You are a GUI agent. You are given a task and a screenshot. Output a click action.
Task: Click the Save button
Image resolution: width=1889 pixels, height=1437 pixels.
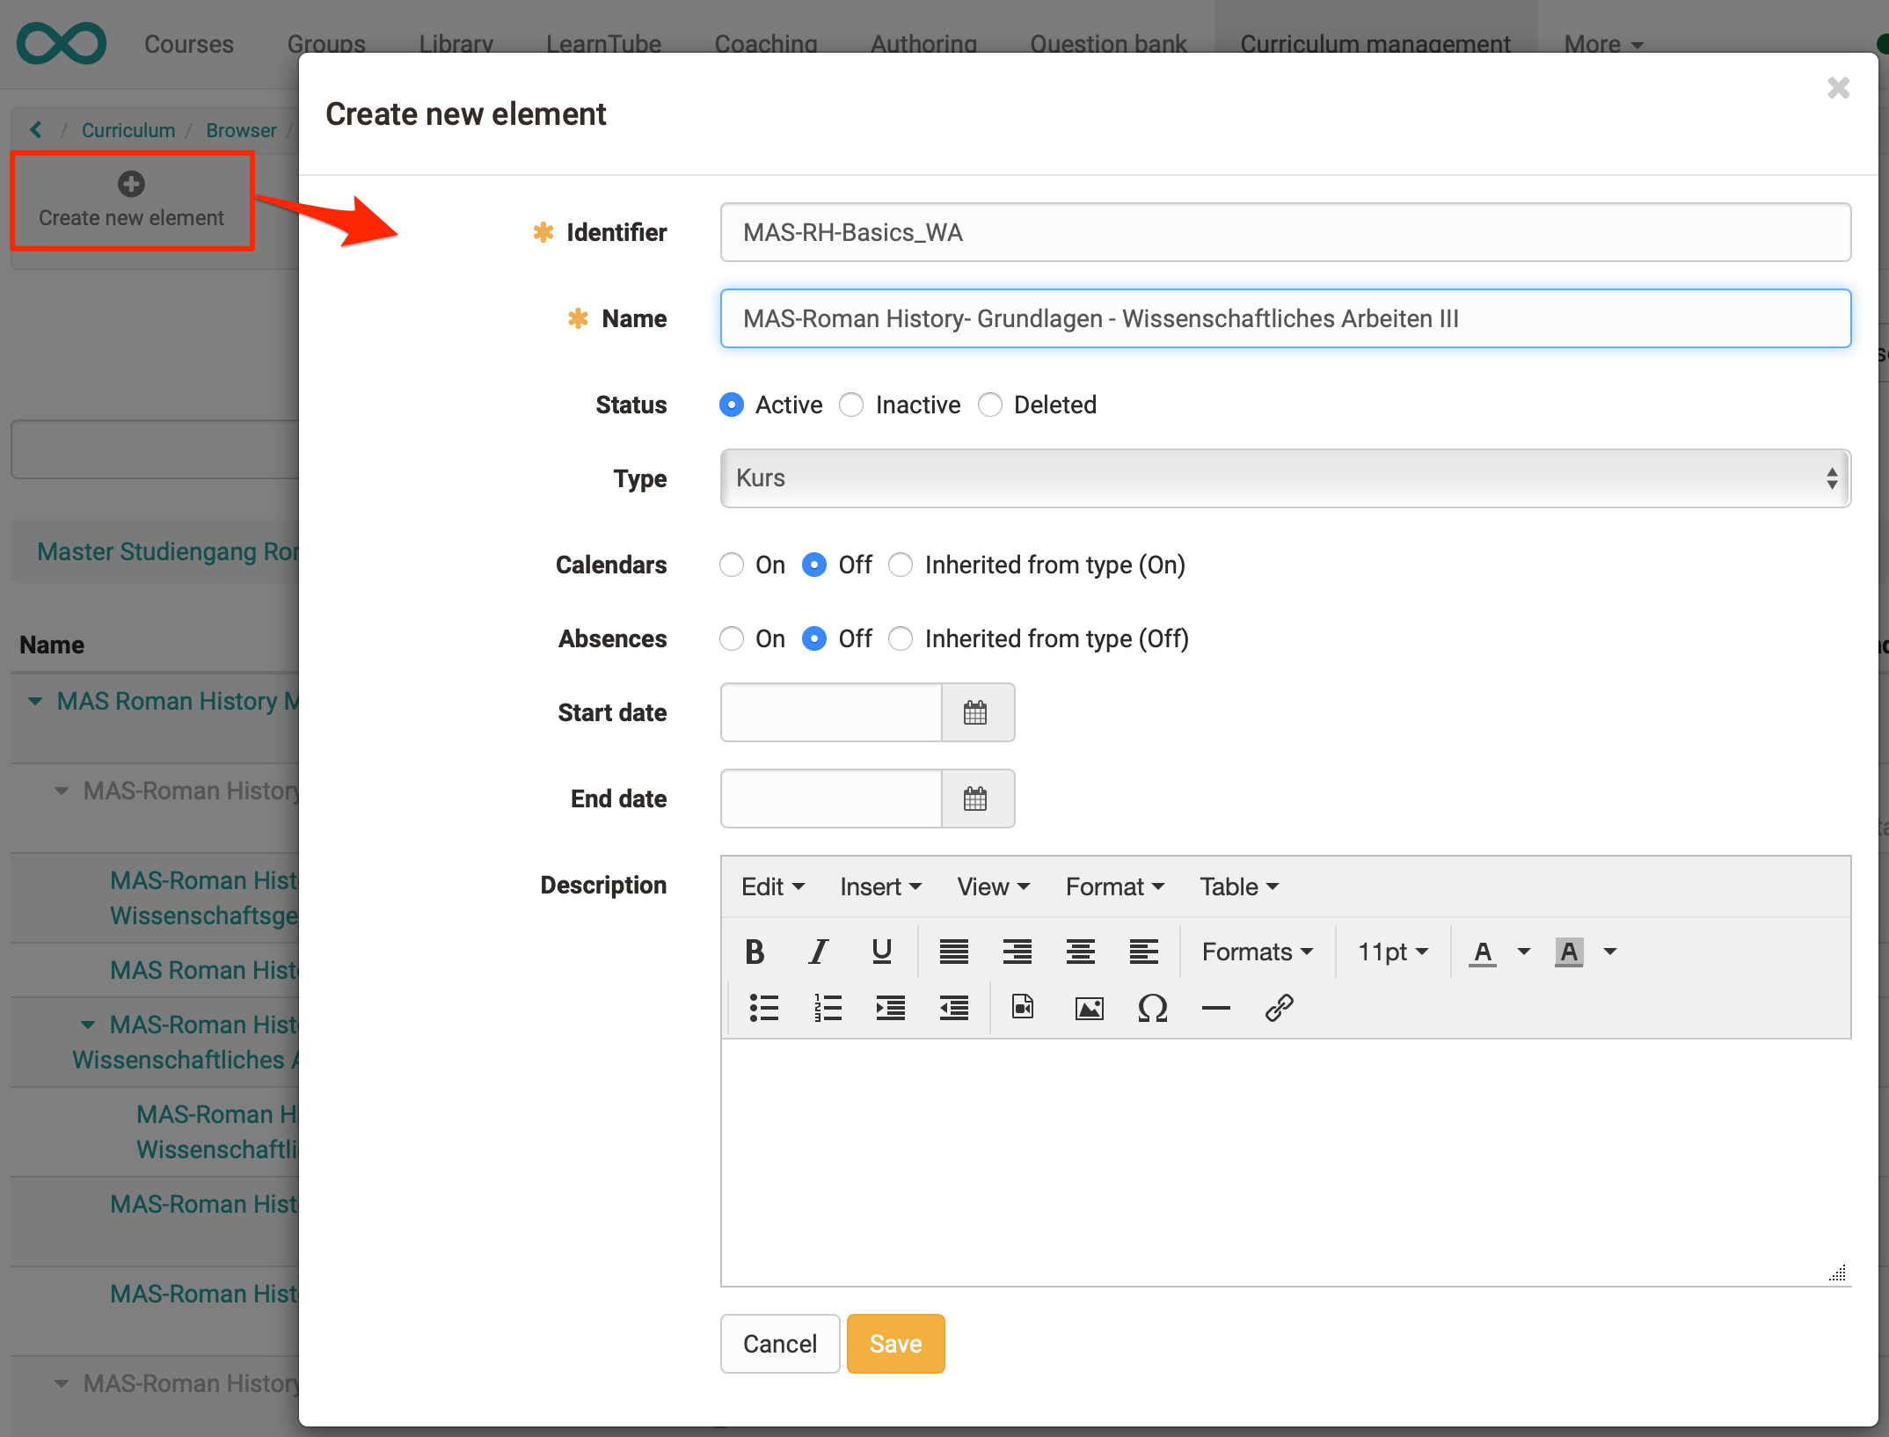pyautogui.click(x=896, y=1344)
